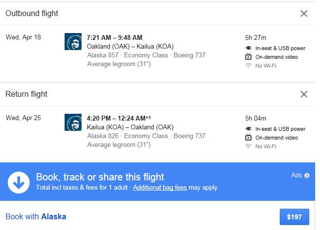Select the Return flight header
Image resolution: width=320 pixels, height=230 pixels.
pos(26,94)
